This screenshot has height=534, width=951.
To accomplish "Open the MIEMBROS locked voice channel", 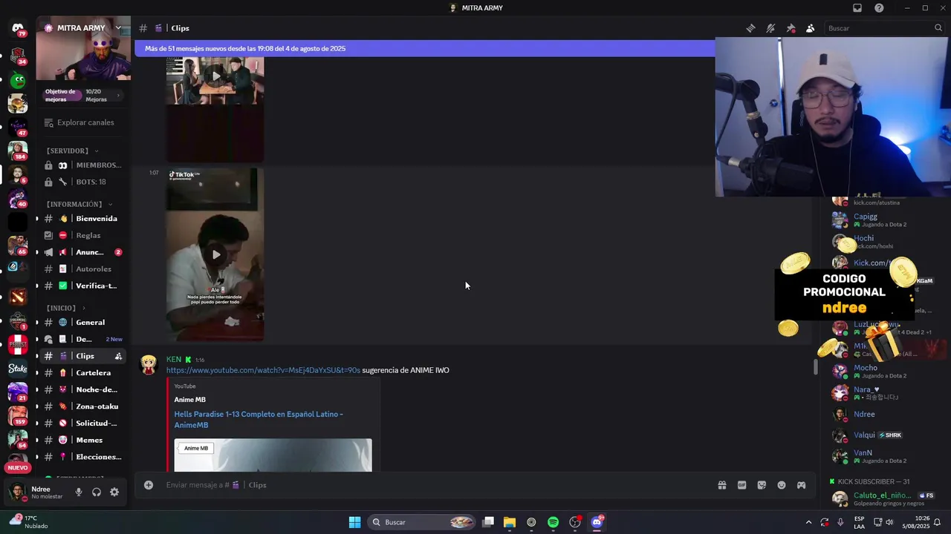I will 82,165.
